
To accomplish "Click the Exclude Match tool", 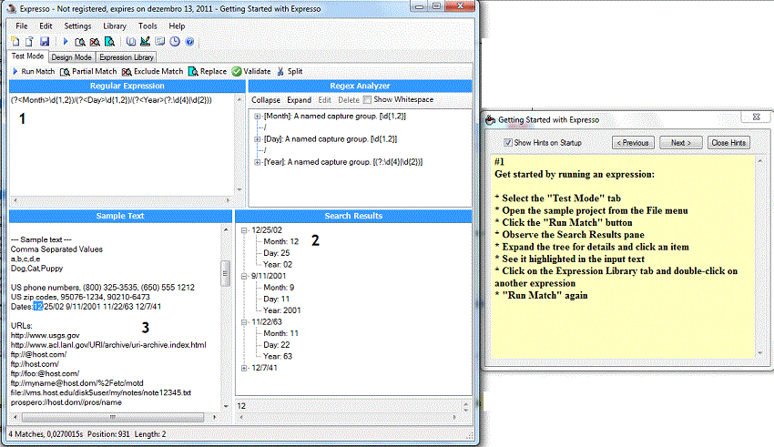I will pos(152,71).
